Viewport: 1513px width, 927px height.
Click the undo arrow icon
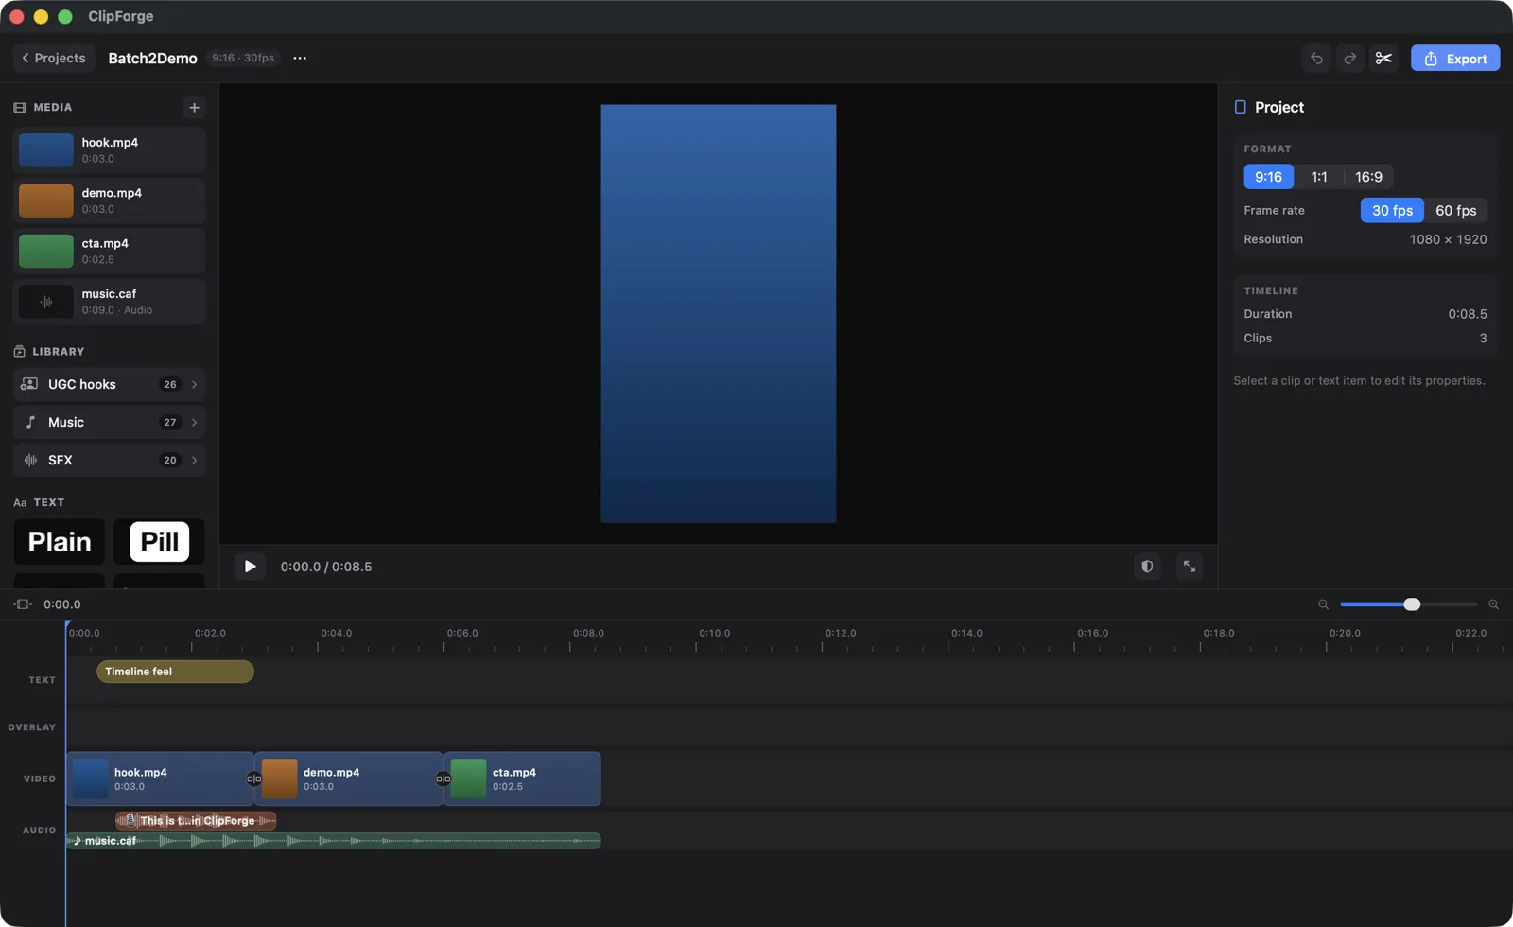[x=1316, y=59]
